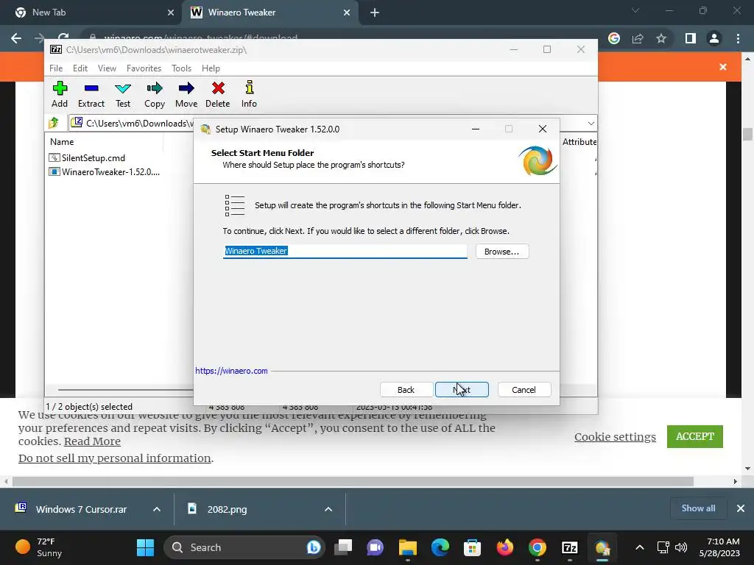Viewport: 754px width, 565px height.
Task: Click the Extract icon in 7-Zip
Action: pos(91,94)
